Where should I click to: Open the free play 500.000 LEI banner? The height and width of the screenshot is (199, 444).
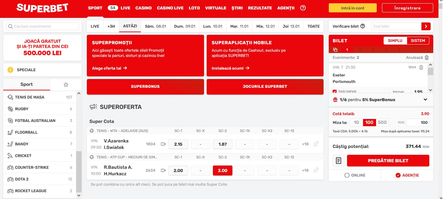pyautogui.click(x=42, y=48)
